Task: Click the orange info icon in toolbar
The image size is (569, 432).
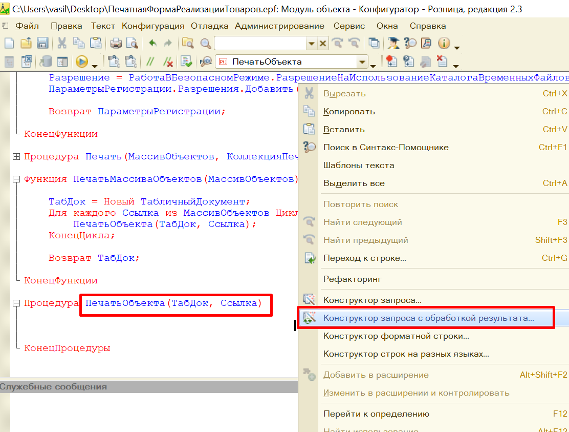Action: 444,43
